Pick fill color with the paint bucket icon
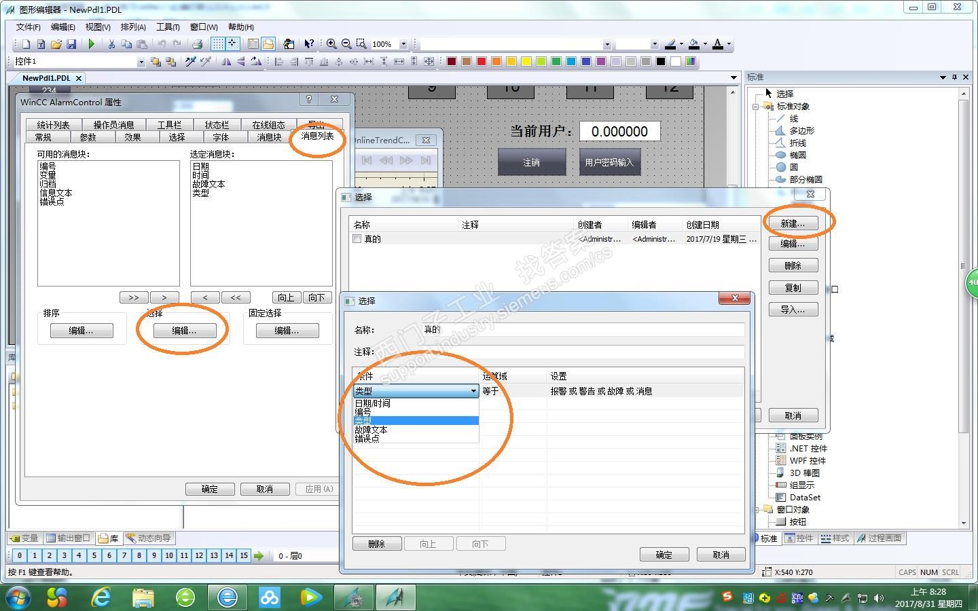Viewport: 978px width, 611px height. (693, 44)
